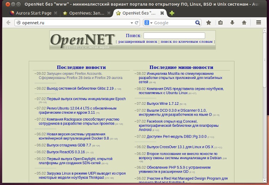269x185 pixels.
Task: Click the OpenNET site search input field
Action: coord(174,35)
